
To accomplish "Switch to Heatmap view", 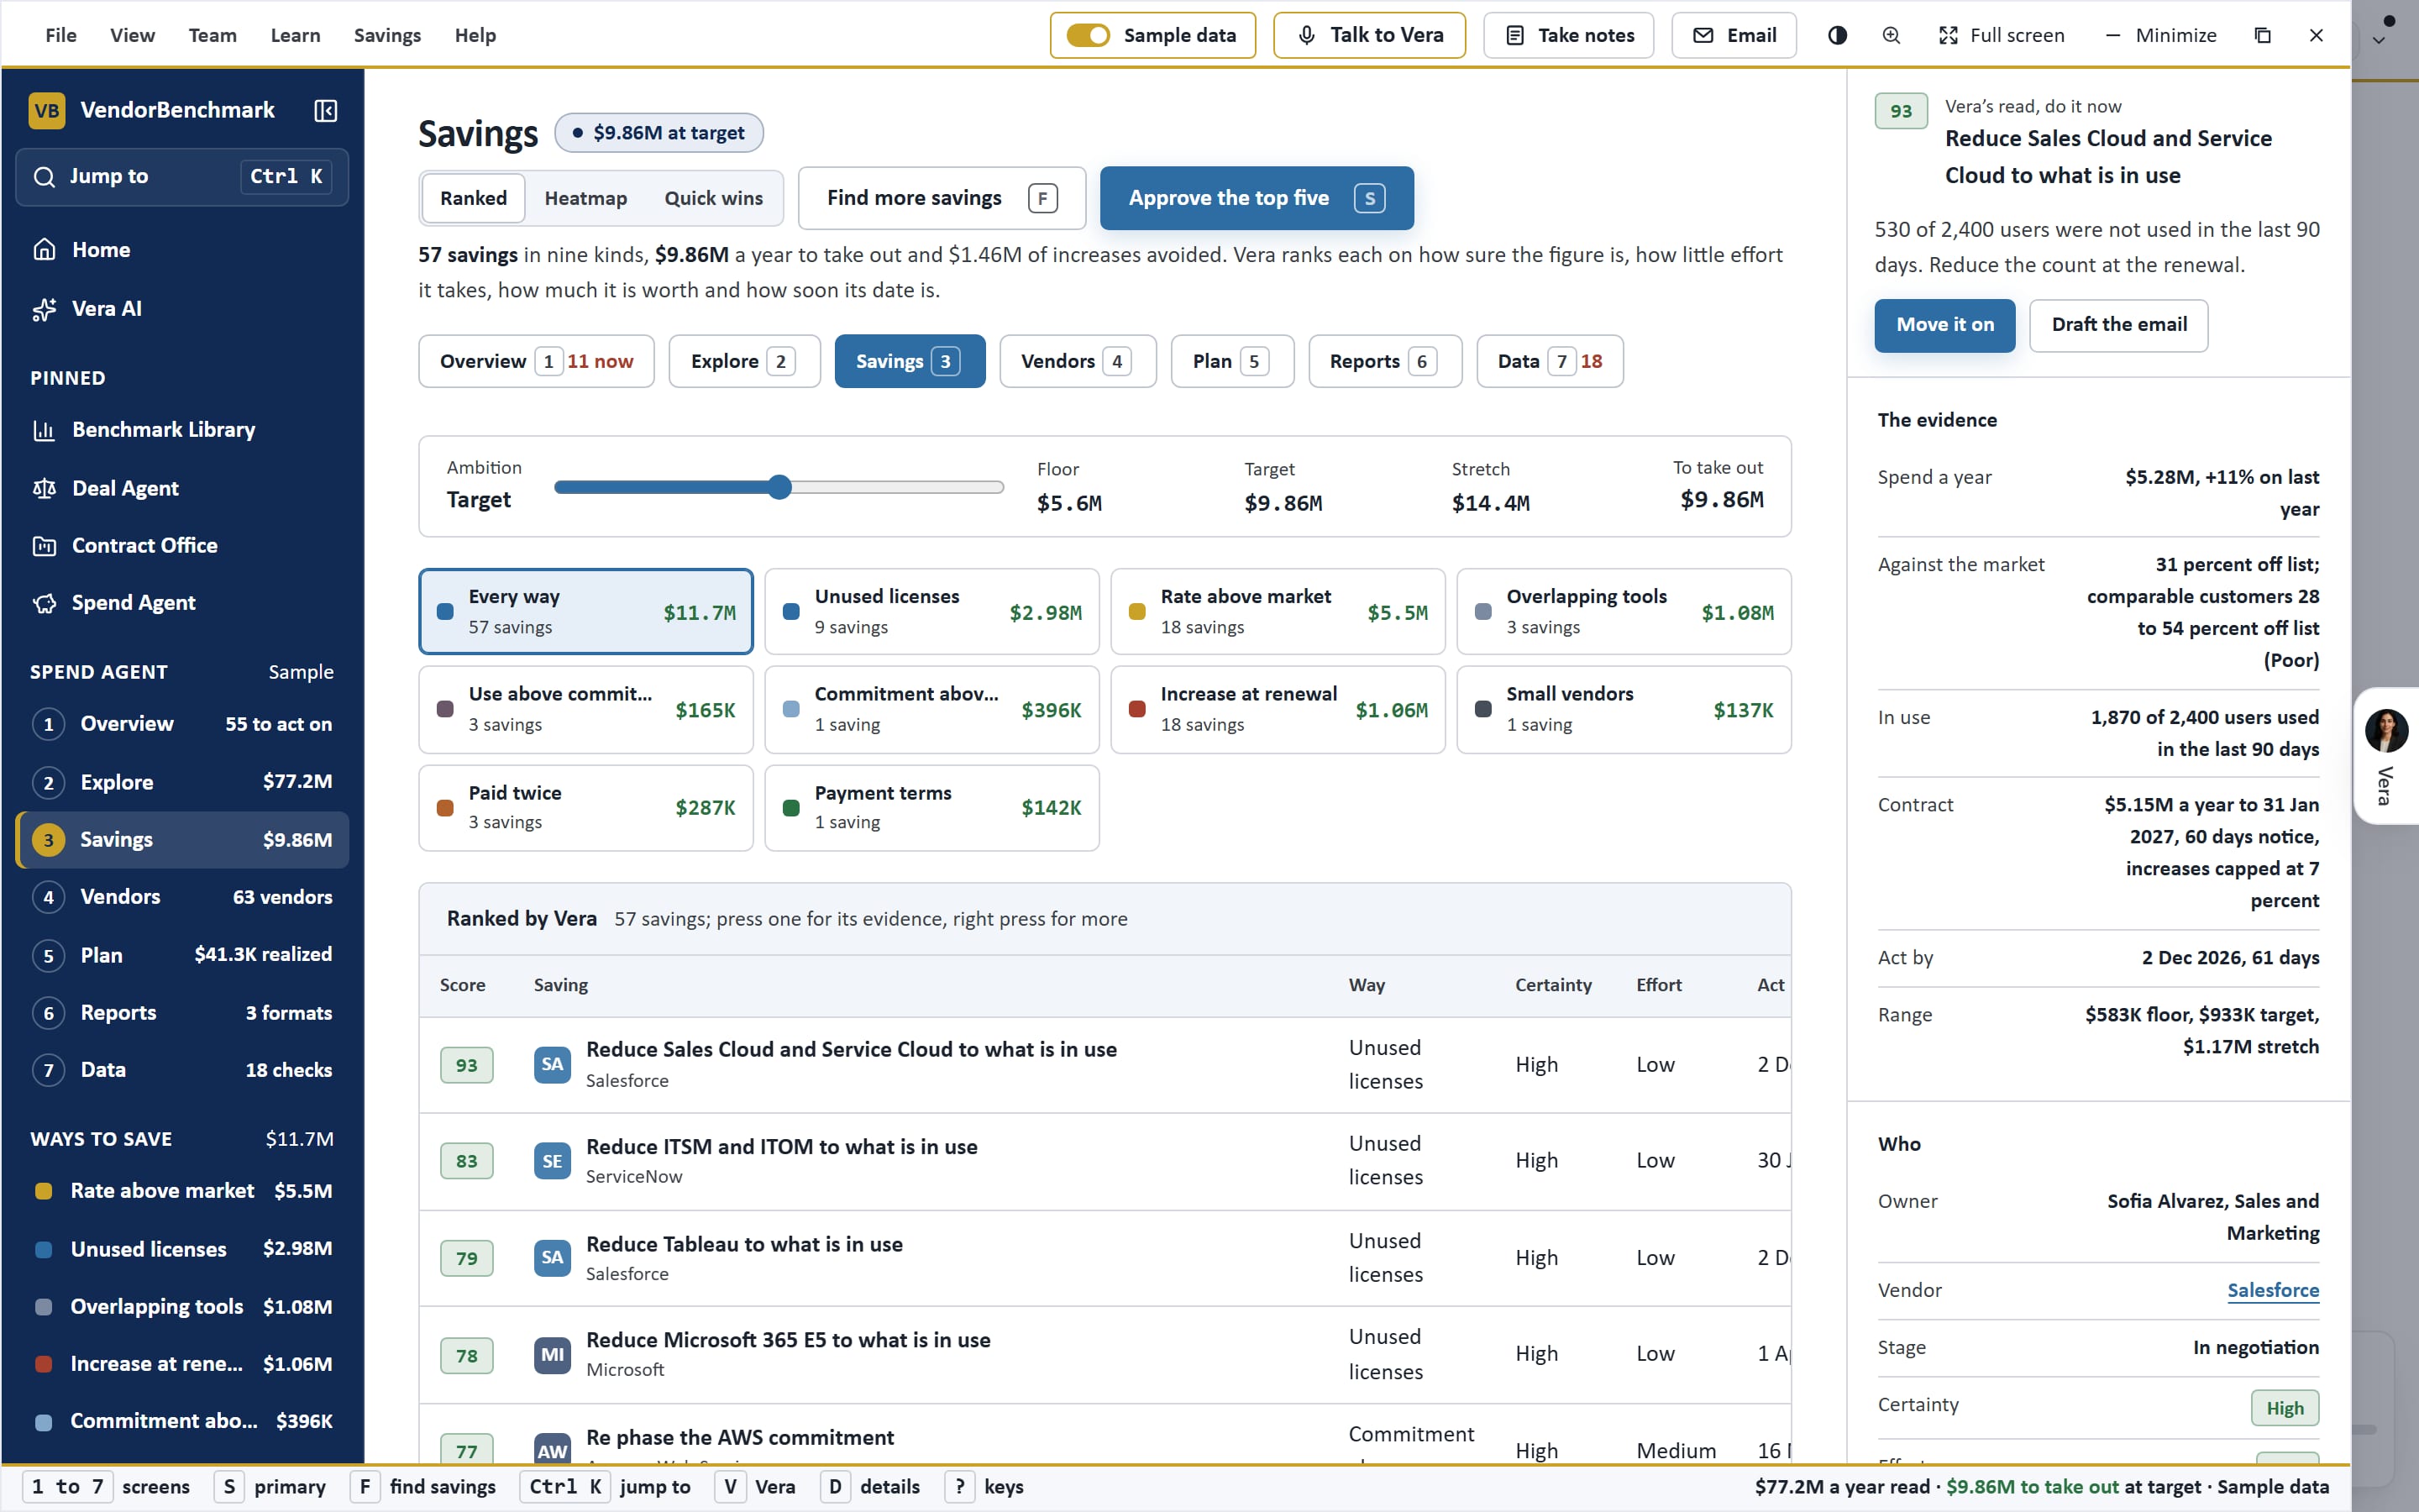I will point(585,198).
